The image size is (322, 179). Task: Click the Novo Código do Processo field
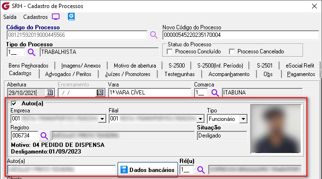click(241, 35)
